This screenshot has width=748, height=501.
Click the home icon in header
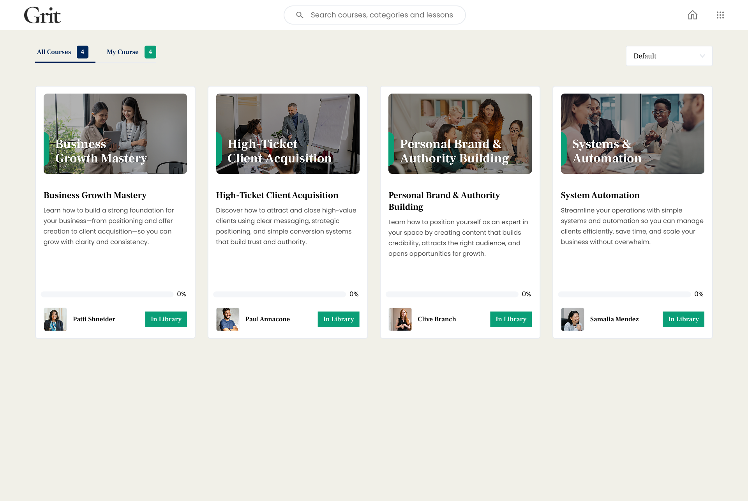coord(692,15)
